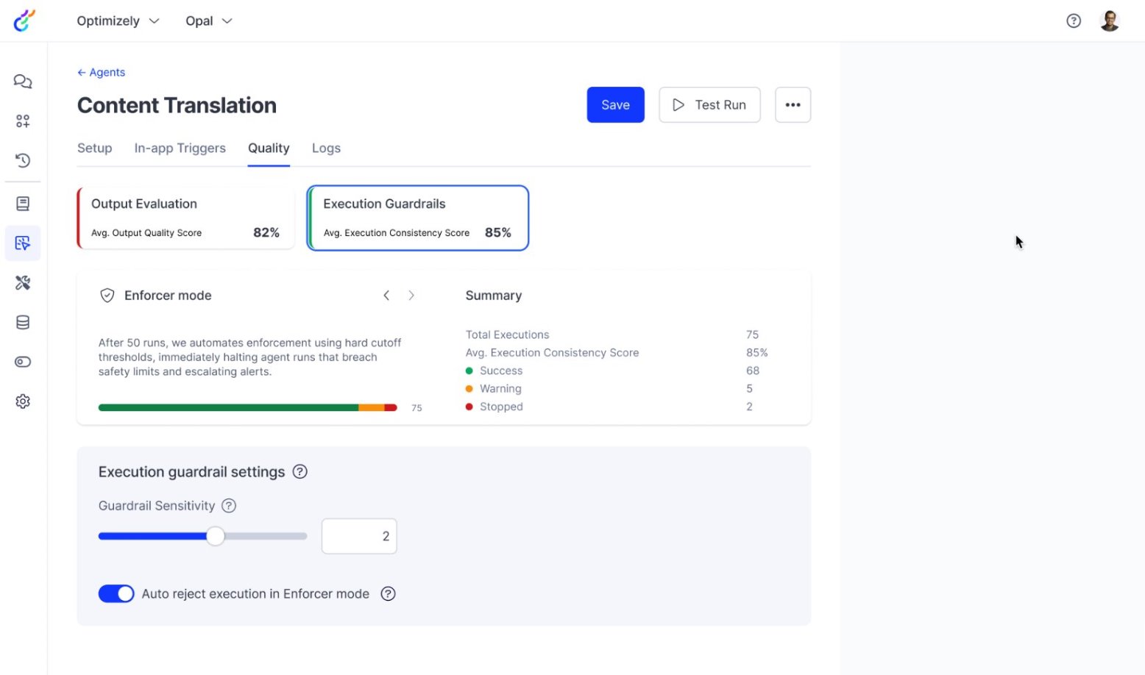Viewport: 1145px width, 675px height.
Task: Open the chat conversations panel
Action: pos(22,81)
